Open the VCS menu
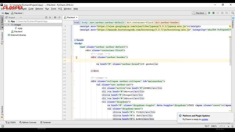235x132 pixels. tap(60, 9)
